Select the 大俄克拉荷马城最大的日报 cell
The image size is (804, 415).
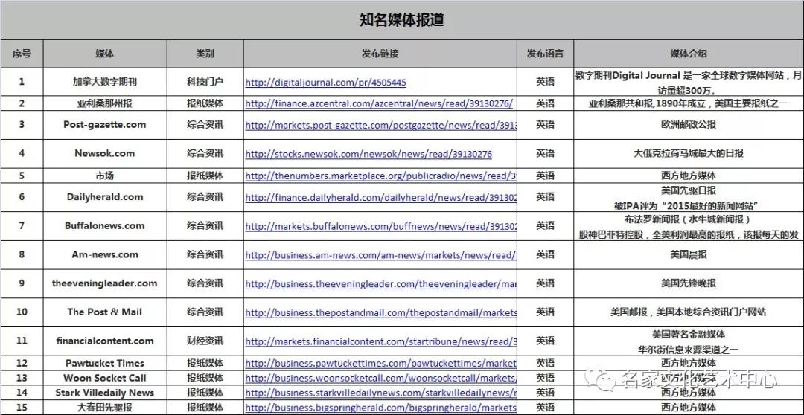pyautogui.click(x=689, y=153)
